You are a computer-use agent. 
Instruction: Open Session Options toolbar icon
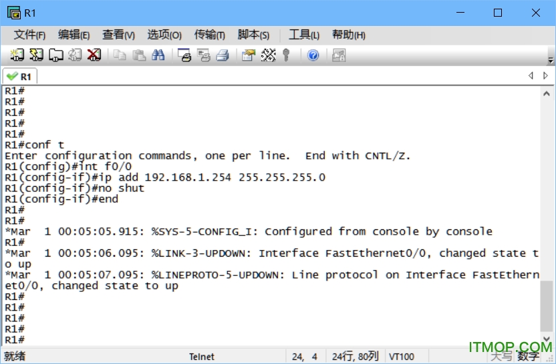[x=249, y=55]
